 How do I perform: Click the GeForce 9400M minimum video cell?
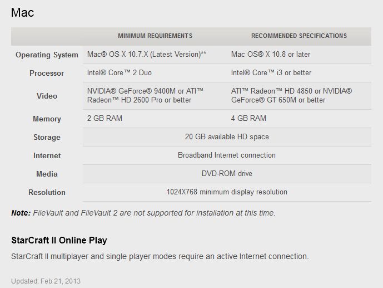145,95
